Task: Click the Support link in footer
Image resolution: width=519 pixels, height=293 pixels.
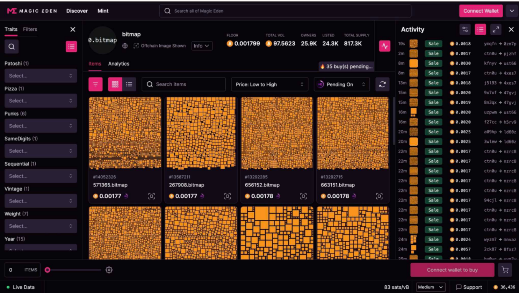Action: pyautogui.click(x=469, y=287)
